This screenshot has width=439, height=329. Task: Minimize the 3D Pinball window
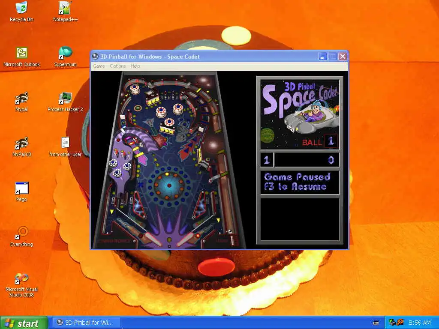click(x=322, y=57)
